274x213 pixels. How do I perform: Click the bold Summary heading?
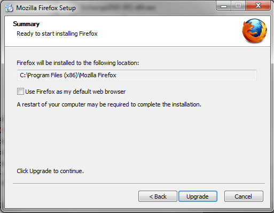click(26, 24)
